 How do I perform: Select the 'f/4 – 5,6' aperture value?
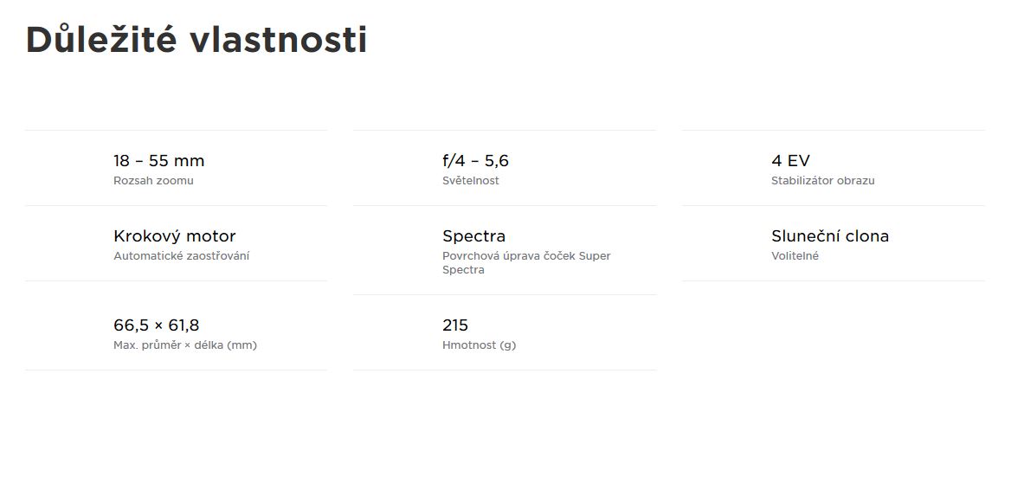point(476,161)
